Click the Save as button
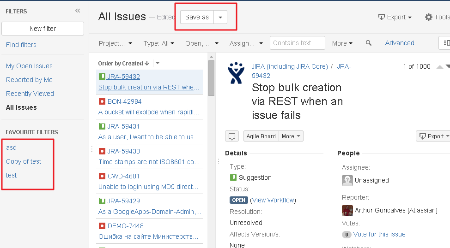This screenshot has height=248, width=450. coord(197,17)
